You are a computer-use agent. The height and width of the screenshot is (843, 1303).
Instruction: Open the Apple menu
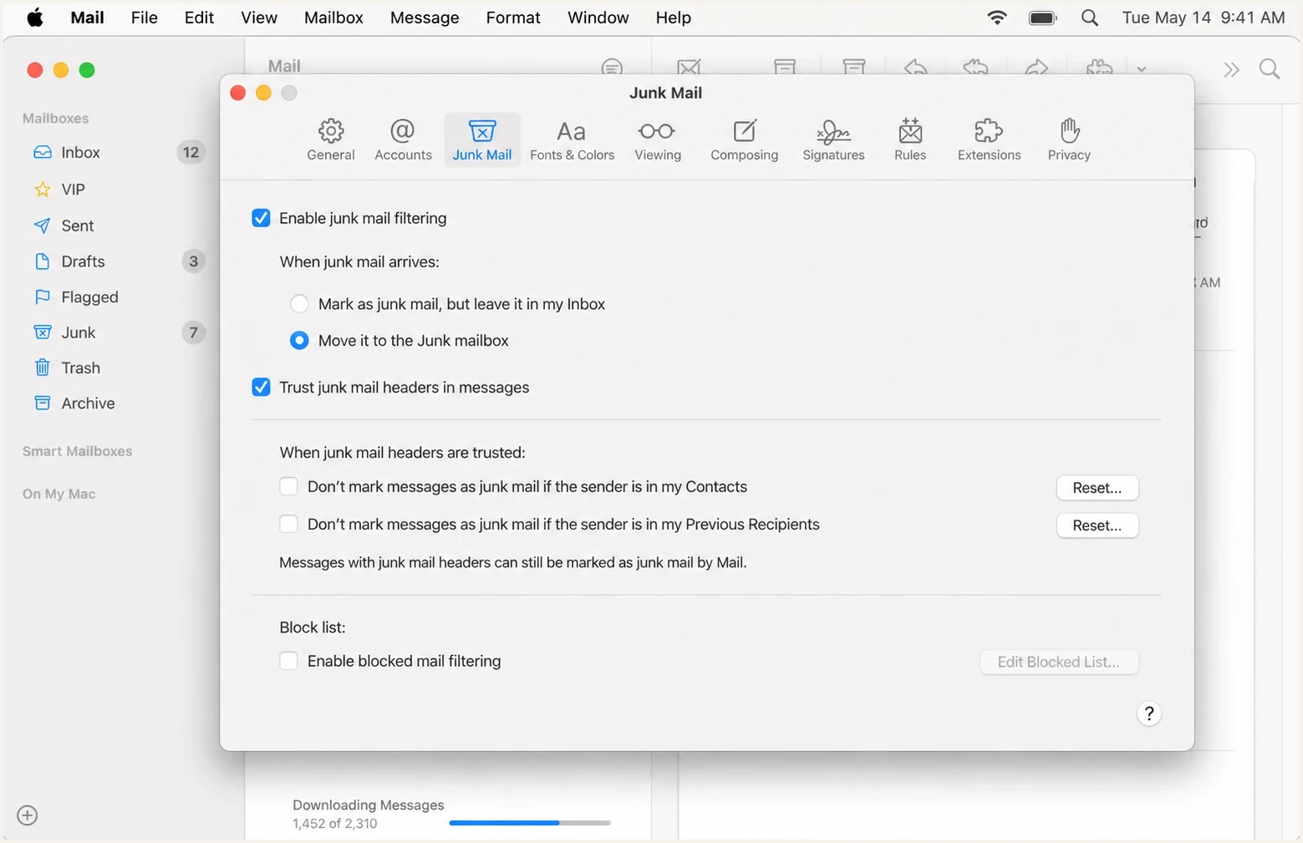point(35,18)
